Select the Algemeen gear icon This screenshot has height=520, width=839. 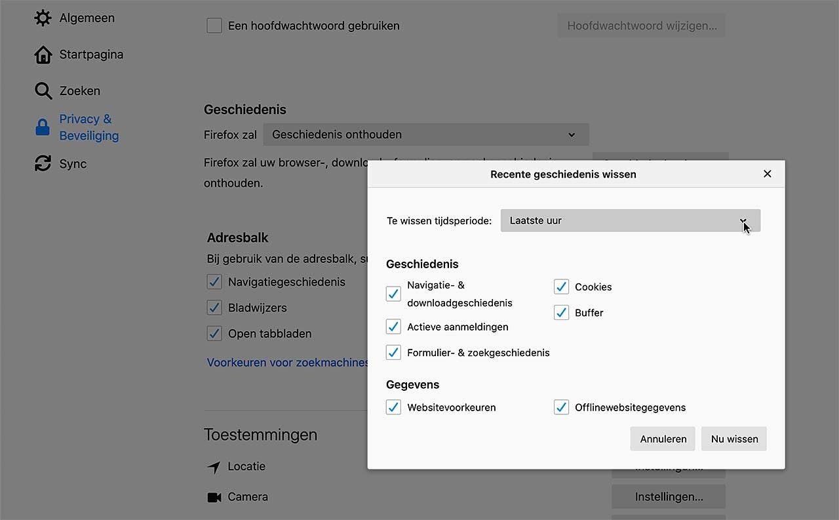pos(43,18)
